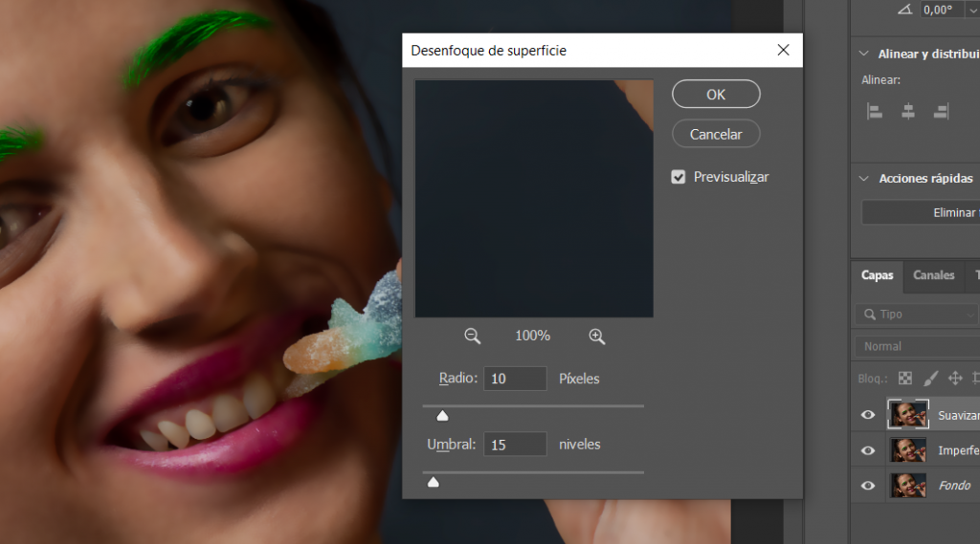Lock position move-arrows icon

955,378
